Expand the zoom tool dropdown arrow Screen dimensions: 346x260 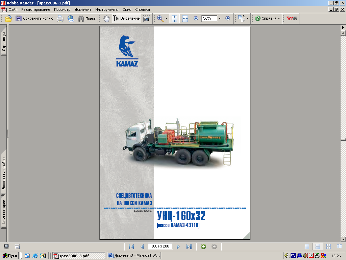[x=166, y=19]
